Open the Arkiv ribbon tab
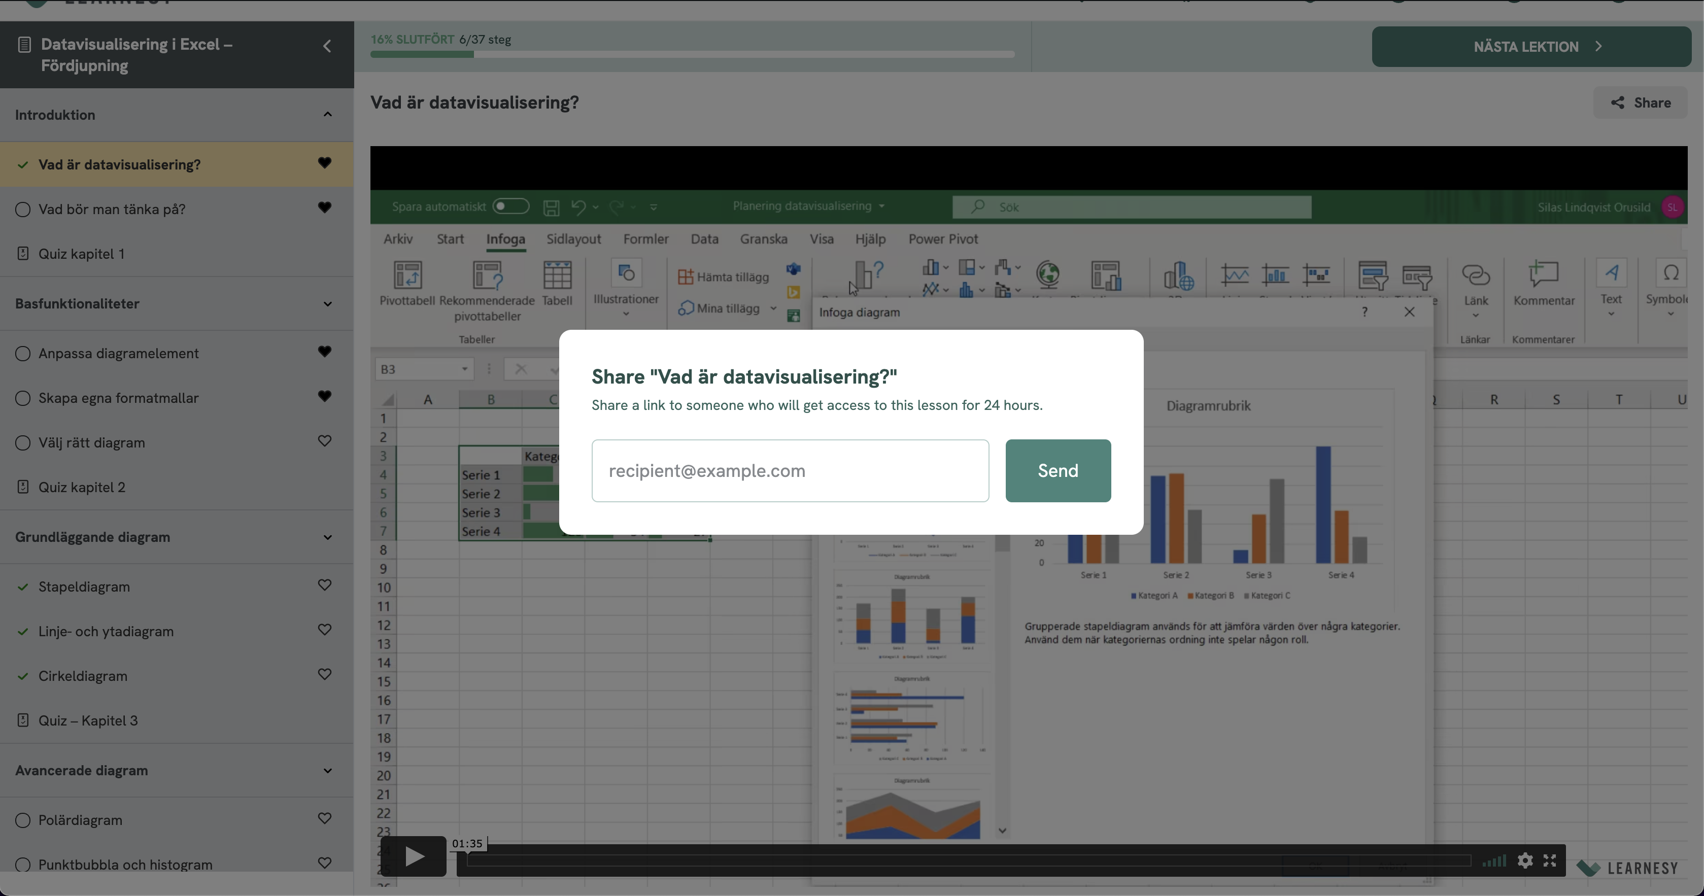This screenshot has width=1704, height=896. coord(397,238)
